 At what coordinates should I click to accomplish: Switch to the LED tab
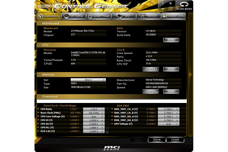tap(124, 16)
